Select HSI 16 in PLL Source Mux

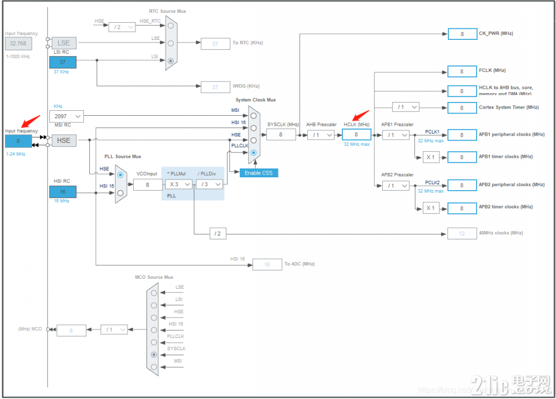click(x=120, y=193)
